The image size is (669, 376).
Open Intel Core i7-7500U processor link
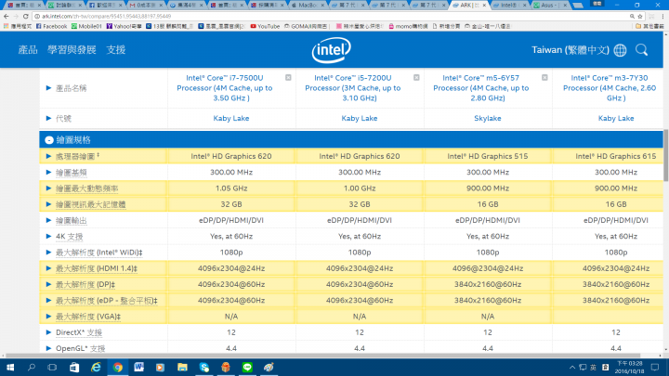pyautogui.click(x=225, y=88)
